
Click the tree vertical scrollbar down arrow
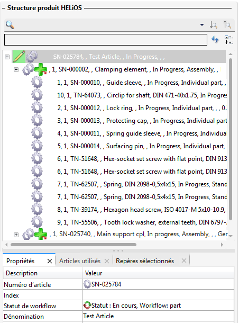[x=231, y=236]
